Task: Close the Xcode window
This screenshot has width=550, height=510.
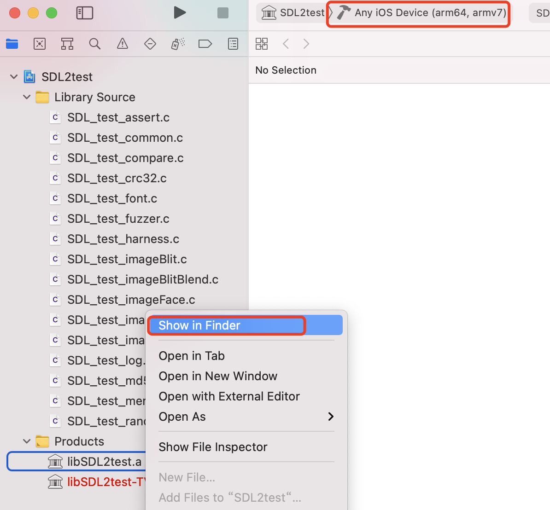Action: (x=15, y=13)
